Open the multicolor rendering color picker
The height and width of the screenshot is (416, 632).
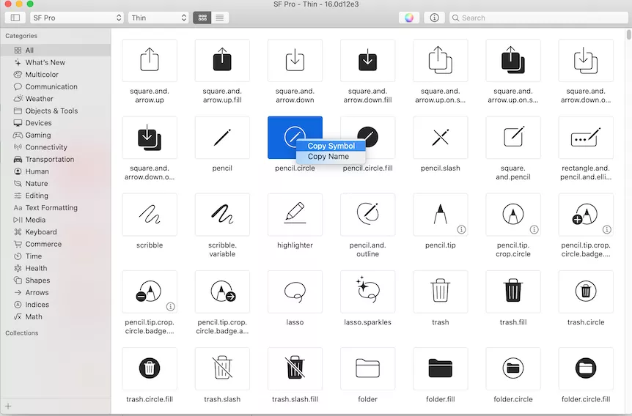pos(409,18)
